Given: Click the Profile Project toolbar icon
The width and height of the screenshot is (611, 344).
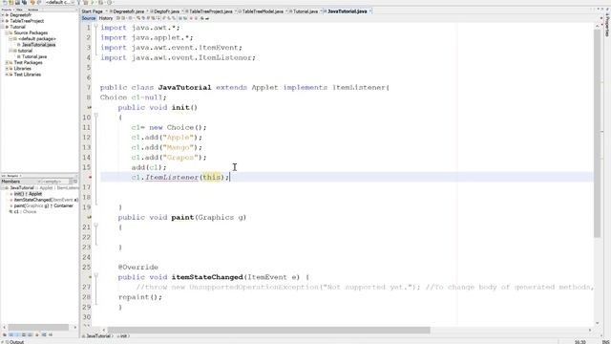Looking at the screenshot, I should pos(109,2).
